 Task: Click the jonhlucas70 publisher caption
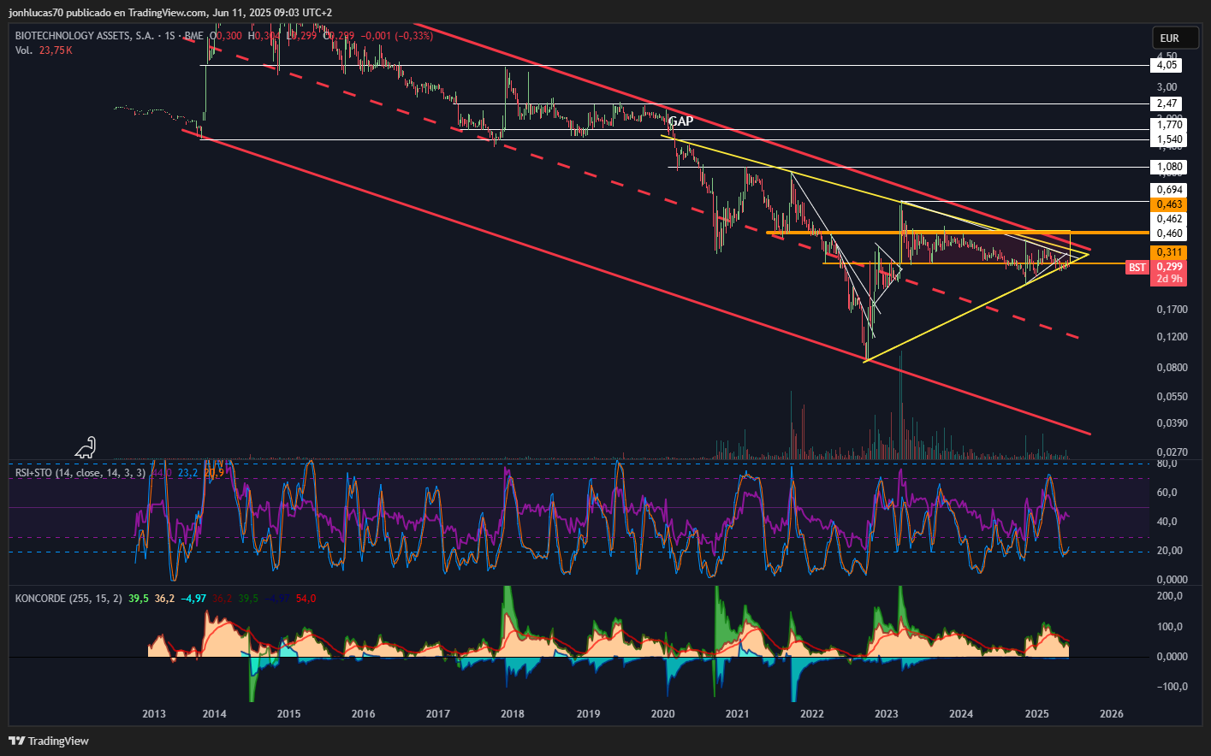pos(170,12)
